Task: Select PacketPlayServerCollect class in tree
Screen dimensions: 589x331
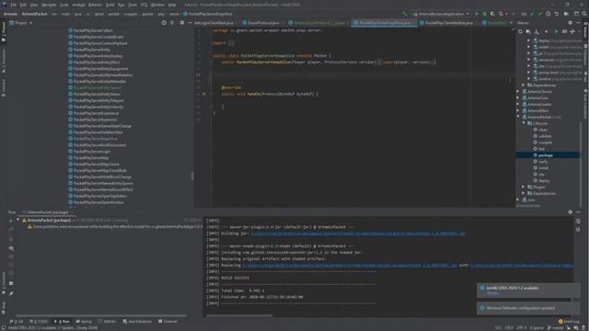Action: coord(90,30)
